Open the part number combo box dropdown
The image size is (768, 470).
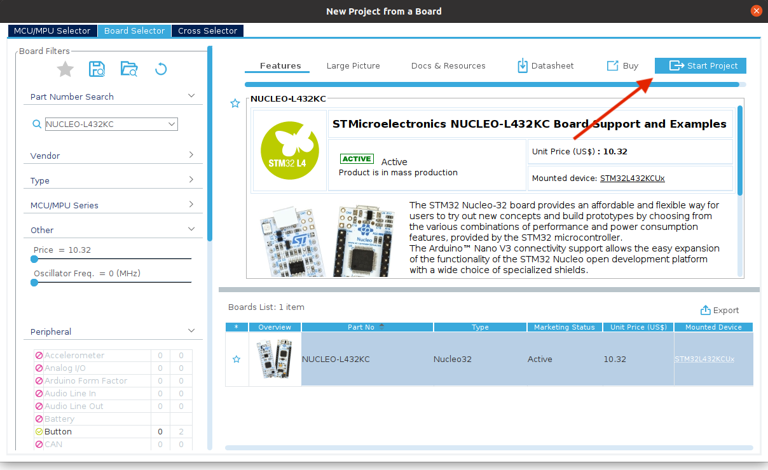point(172,124)
